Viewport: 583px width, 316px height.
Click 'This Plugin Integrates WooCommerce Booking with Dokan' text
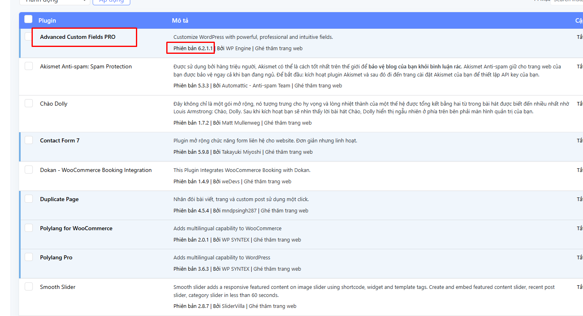[242, 170]
